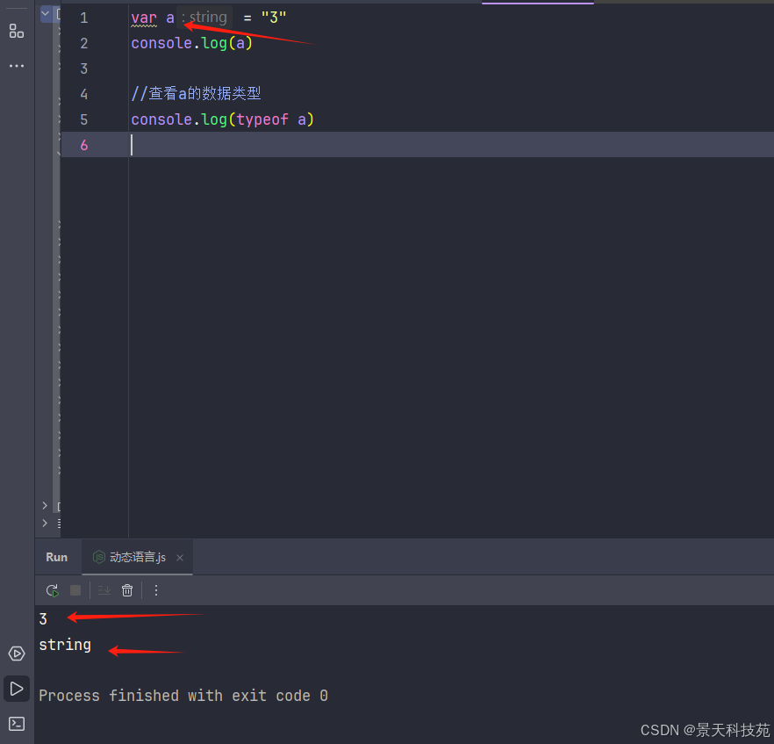Select the Node.js icon on run tab
The width and height of the screenshot is (774, 744).
pyautogui.click(x=99, y=557)
